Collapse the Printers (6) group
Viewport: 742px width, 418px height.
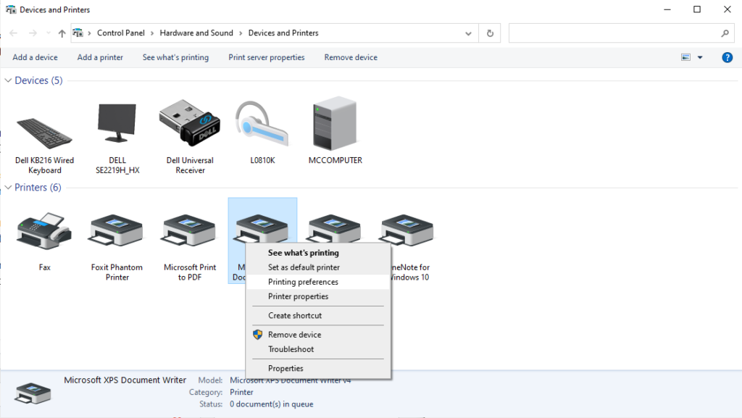point(8,188)
